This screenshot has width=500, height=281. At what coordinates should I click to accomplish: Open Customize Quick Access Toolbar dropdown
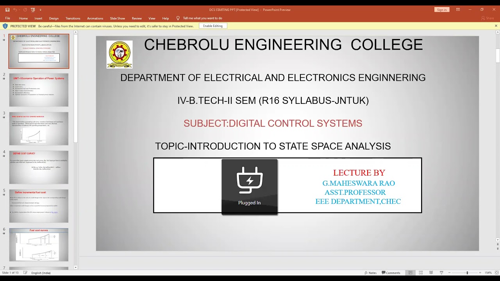pos(40,10)
